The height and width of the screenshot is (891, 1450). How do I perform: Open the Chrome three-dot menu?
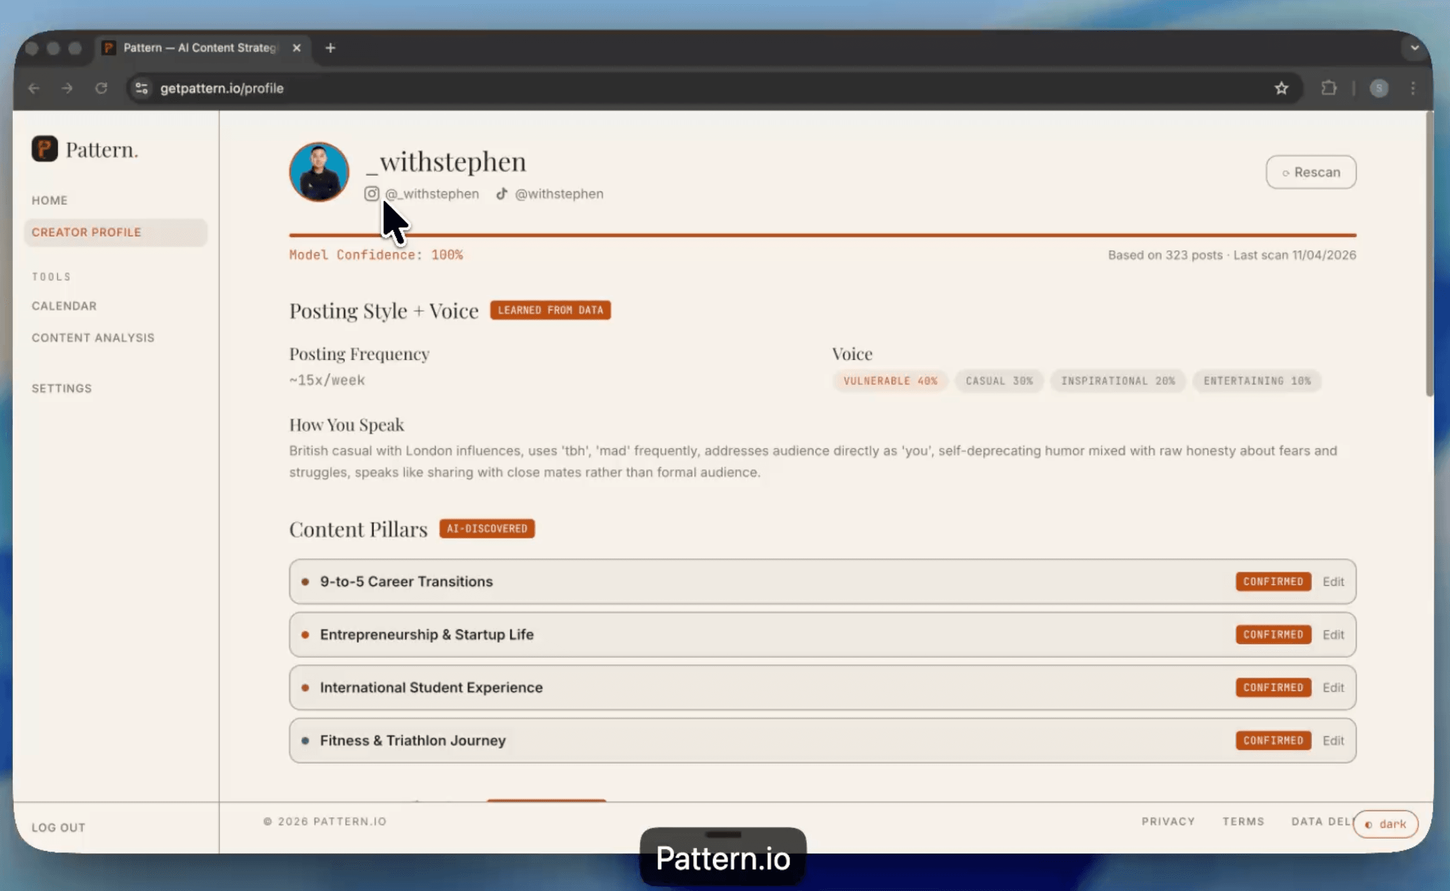[1413, 88]
